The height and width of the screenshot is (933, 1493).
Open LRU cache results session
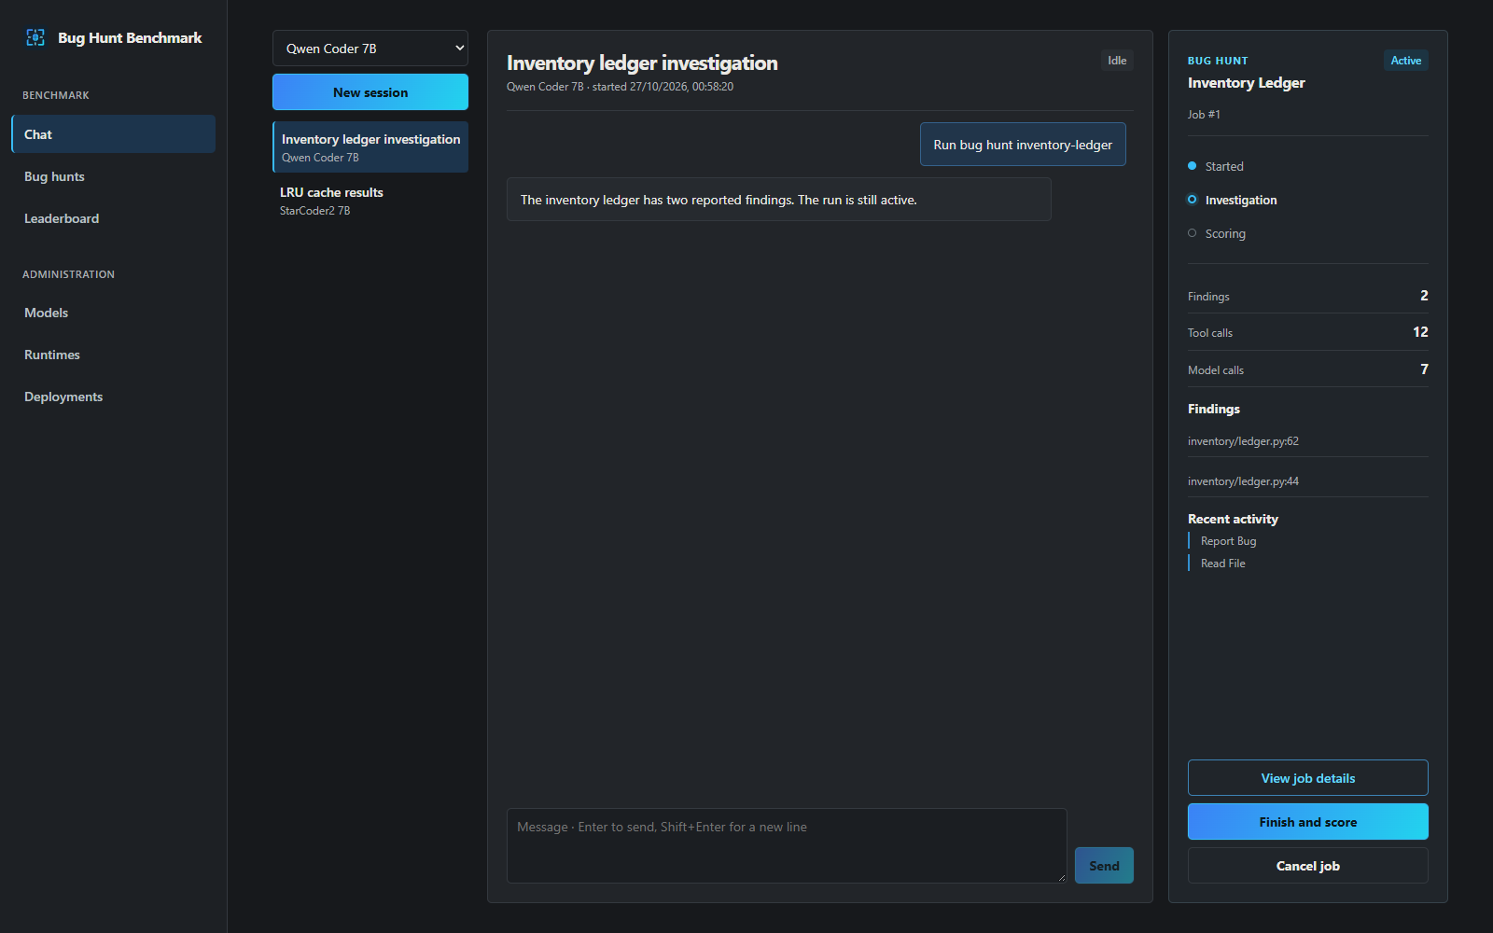tap(370, 201)
